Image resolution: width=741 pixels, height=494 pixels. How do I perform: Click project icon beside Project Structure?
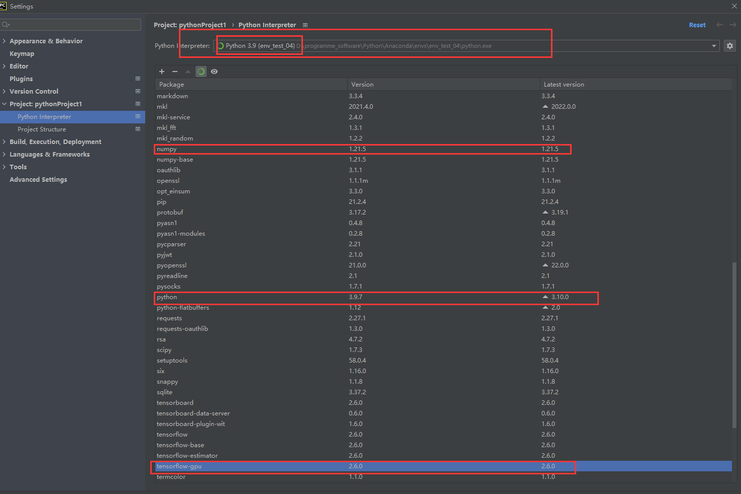pyautogui.click(x=138, y=129)
